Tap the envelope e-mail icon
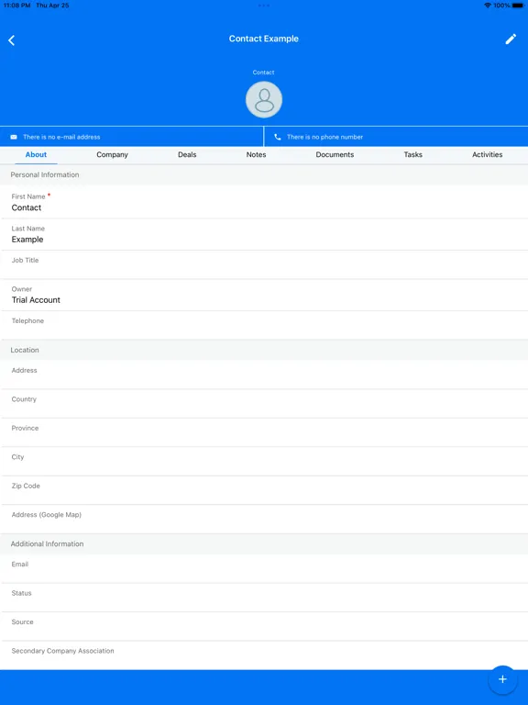Screen dimensions: 528x705 pyautogui.click(x=14, y=137)
